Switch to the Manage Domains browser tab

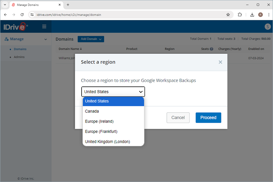33,5
